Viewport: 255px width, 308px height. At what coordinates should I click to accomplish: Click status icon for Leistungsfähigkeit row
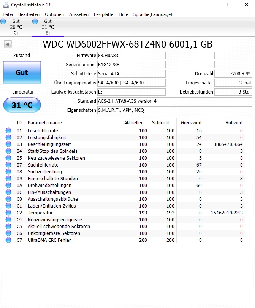[x=8, y=137]
